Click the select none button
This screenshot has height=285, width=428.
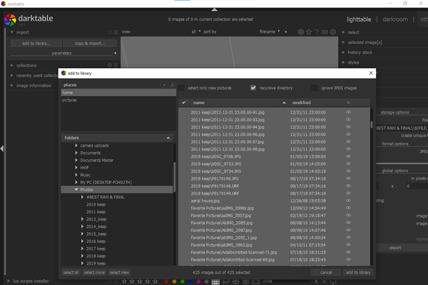[x=94, y=273]
